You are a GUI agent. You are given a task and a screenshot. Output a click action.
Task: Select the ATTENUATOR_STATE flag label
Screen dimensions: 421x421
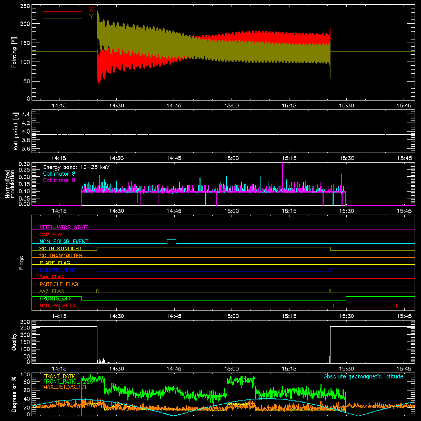click(64, 227)
